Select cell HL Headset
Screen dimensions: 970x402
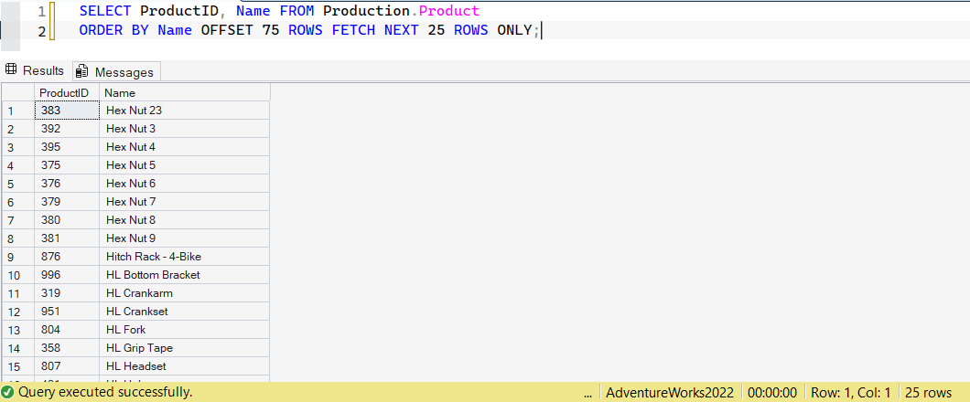(x=184, y=366)
